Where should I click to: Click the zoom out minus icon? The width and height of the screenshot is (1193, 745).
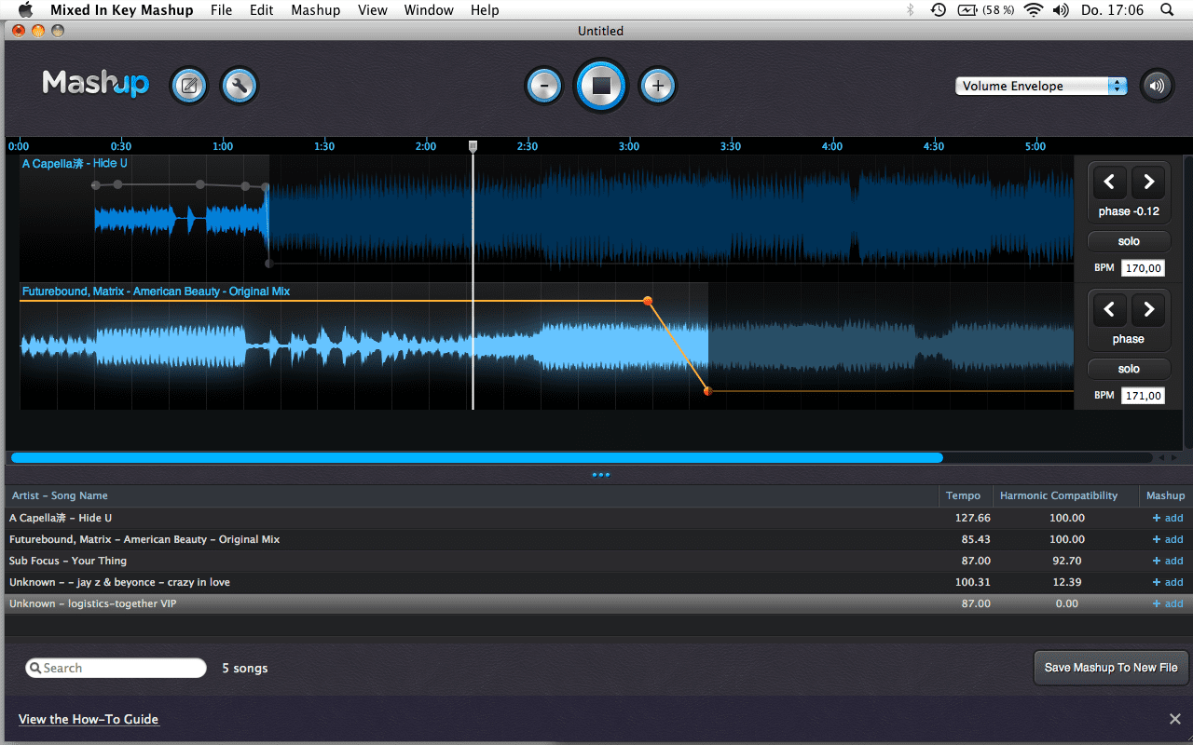544,85
